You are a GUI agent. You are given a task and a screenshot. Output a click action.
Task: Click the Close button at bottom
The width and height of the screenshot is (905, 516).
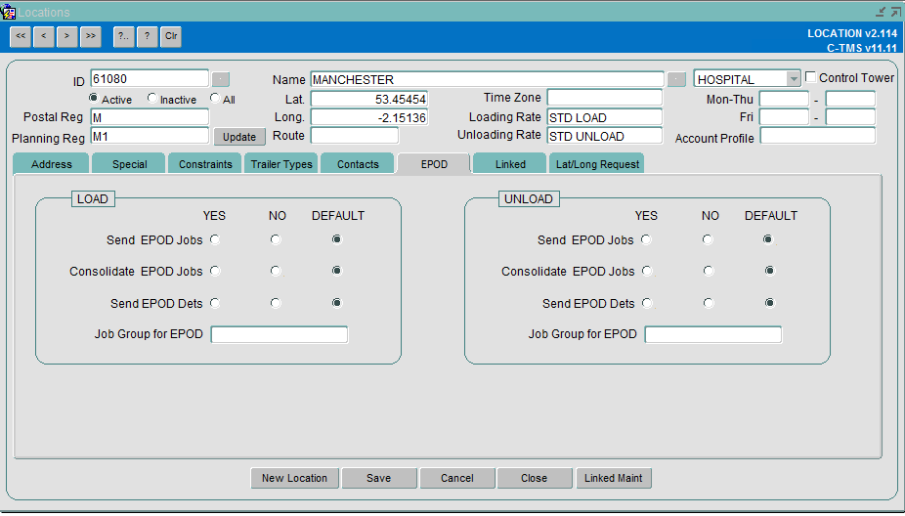tap(534, 478)
